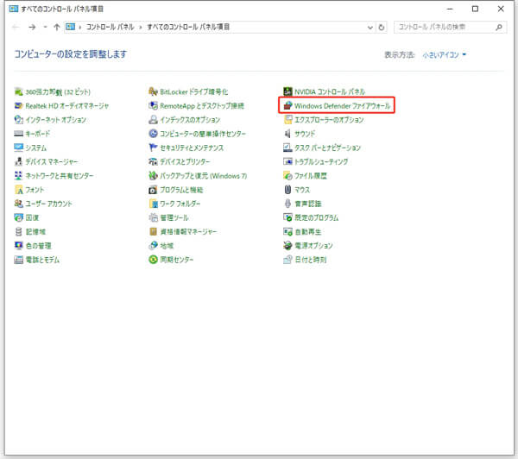Expand chevron before コントロール パネル breadcrumb
This screenshot has width=518, height=459.
pyautogui.click(x=80, y=27)
